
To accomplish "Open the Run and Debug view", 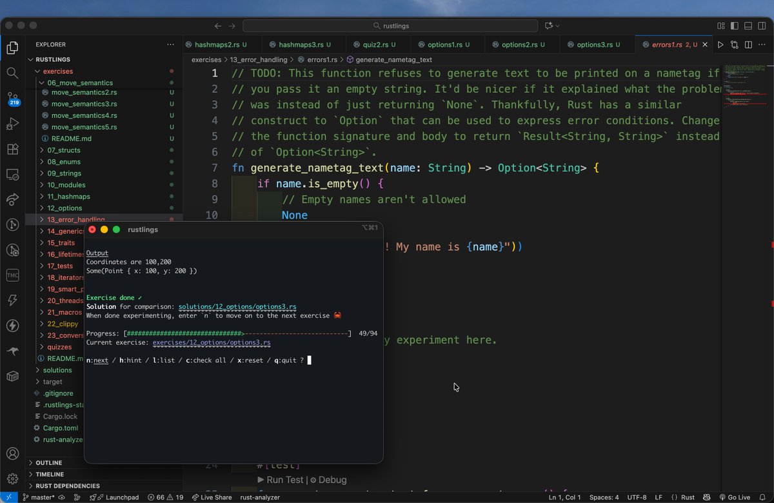I will 12,123.
